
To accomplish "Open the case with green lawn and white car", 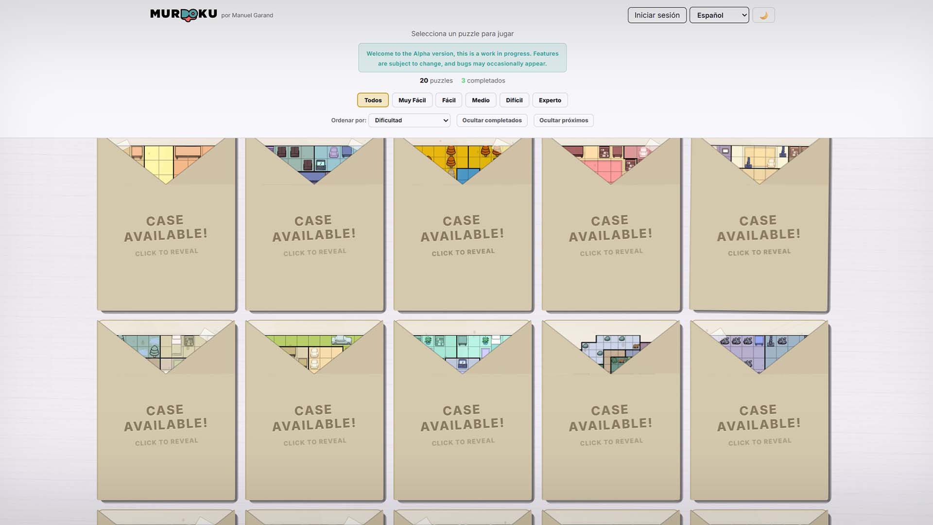I will [314, 410].
